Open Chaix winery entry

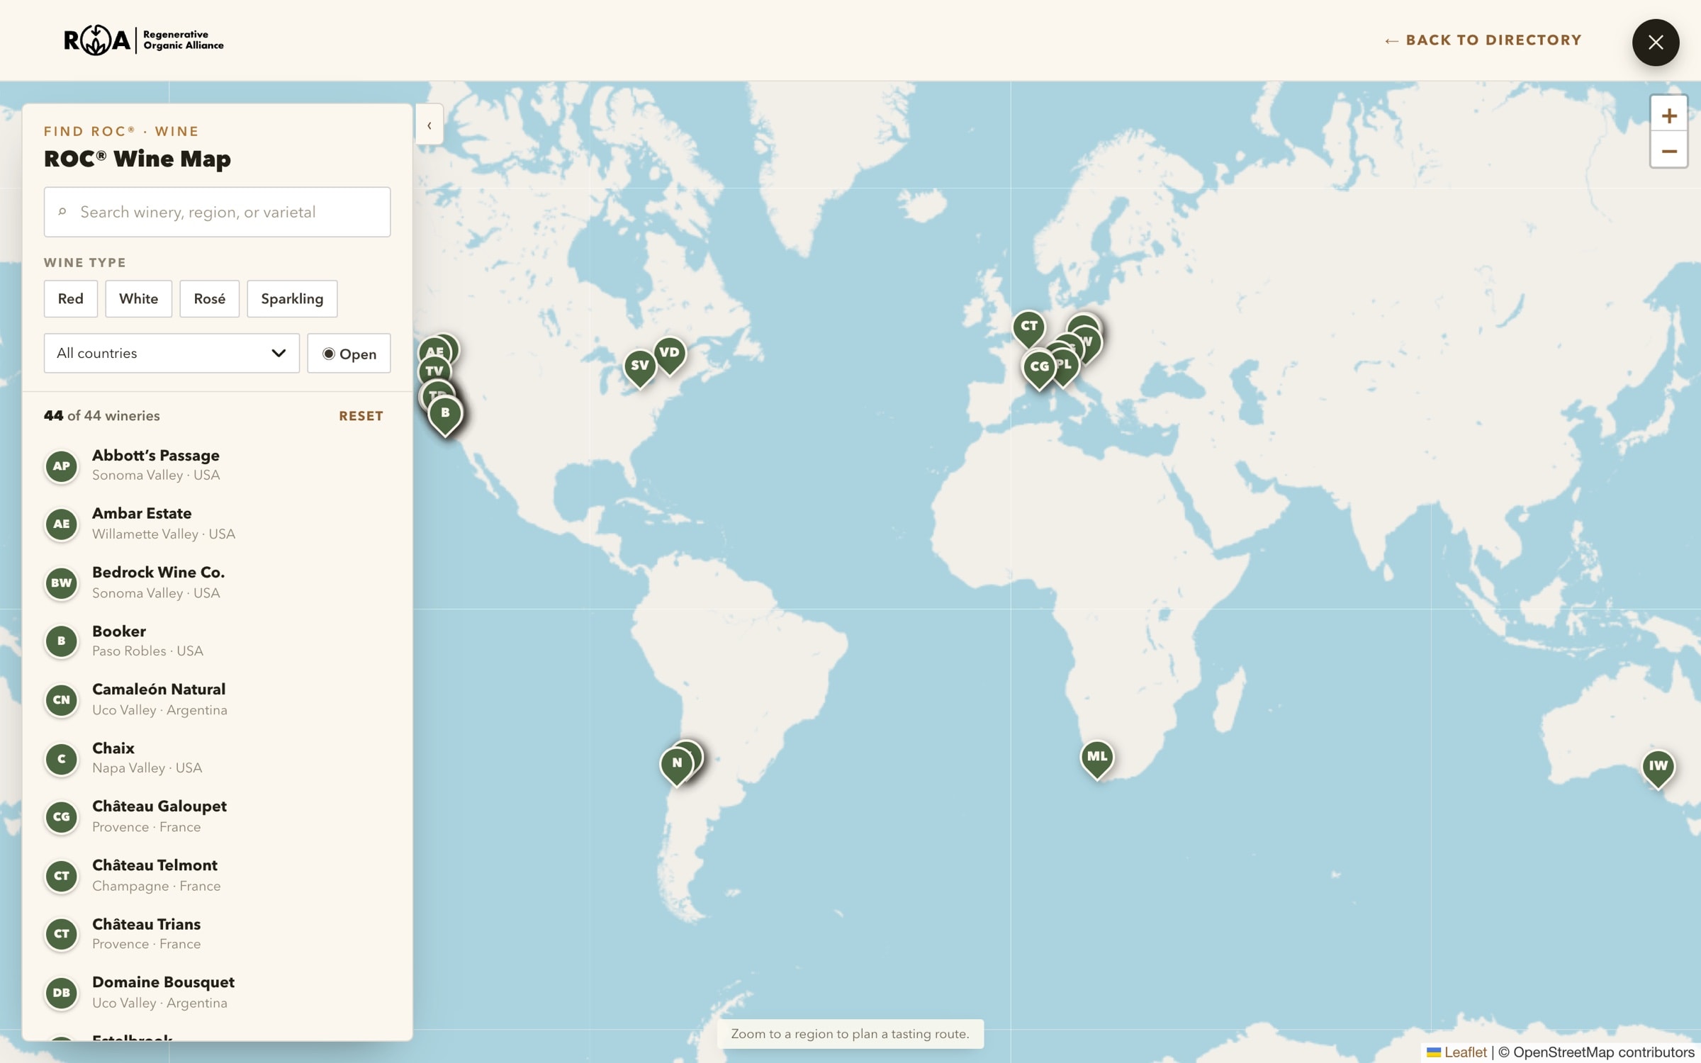(x=217, y=758)
